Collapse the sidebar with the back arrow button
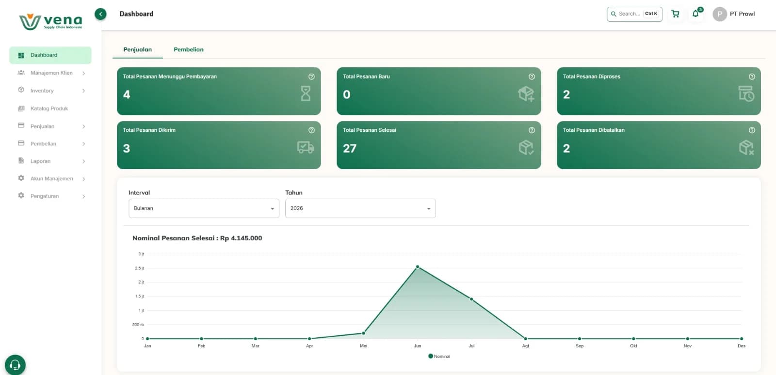Viewport: 776px width, 375px height. (x=100, y=14)
